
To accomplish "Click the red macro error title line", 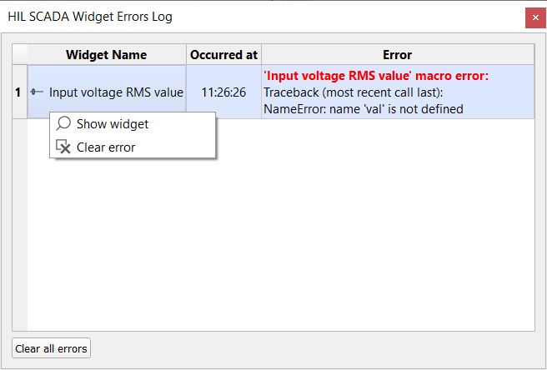I will (375, 77).
